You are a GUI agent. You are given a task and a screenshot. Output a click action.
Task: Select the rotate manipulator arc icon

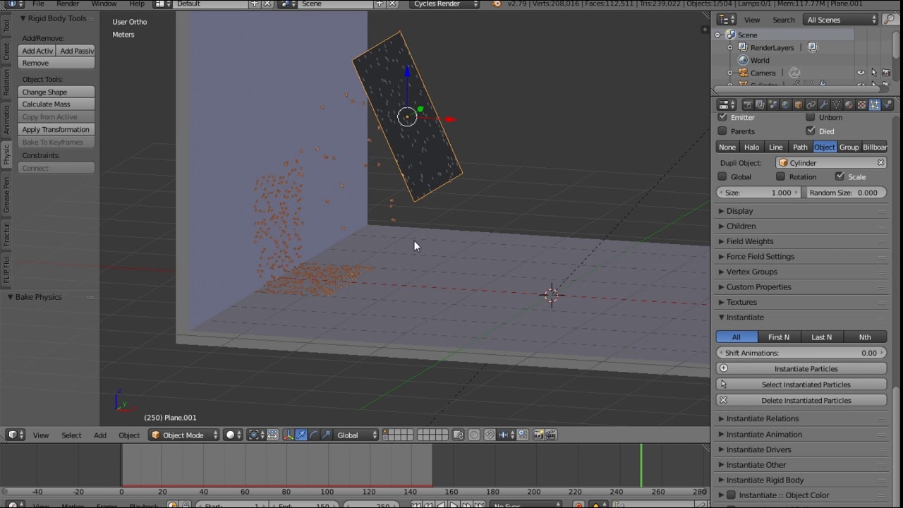(x=313, y=435)
